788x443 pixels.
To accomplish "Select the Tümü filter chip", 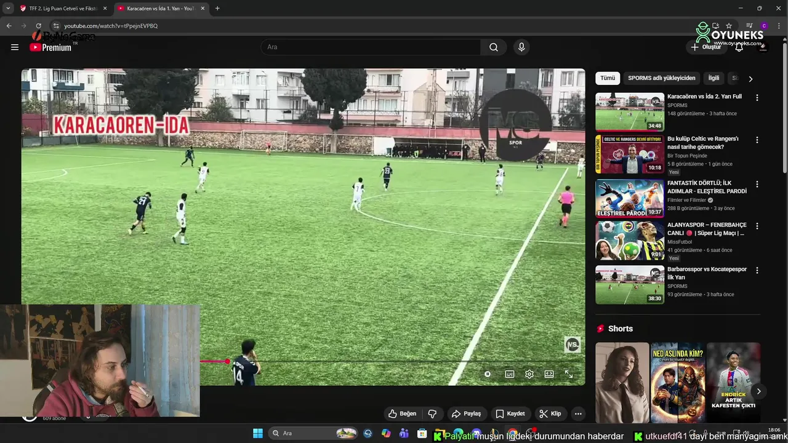I will click(x=608, y=78).
